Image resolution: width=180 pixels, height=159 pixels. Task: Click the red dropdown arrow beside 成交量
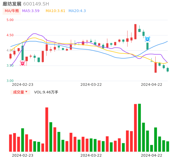pyautogui.click(x=26, y=92)
